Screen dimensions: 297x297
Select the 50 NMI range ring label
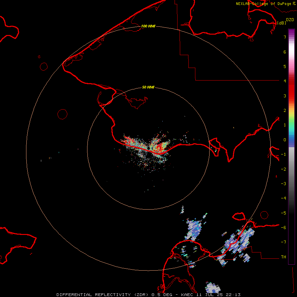(x=148, y=87)
